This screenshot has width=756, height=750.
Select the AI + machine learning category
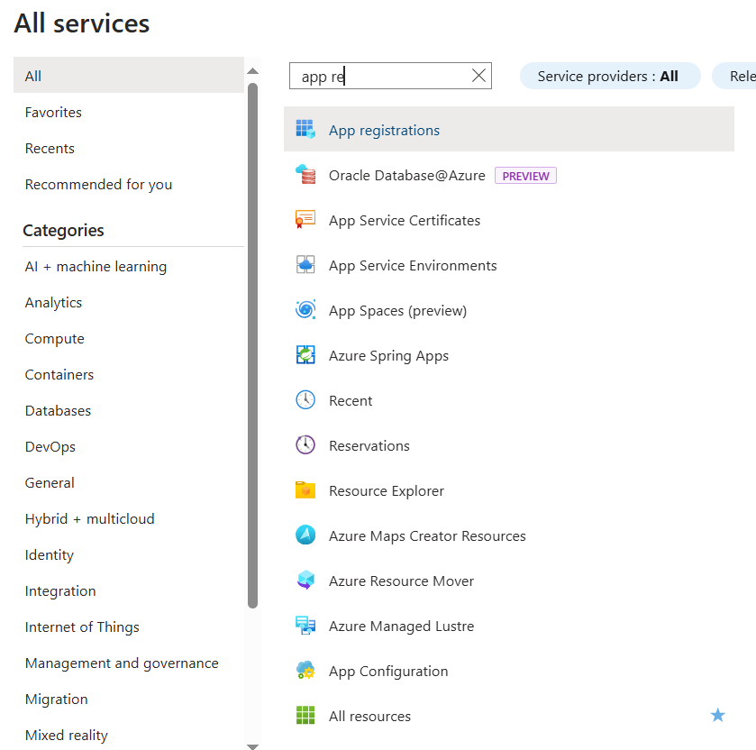[x=96, y=267]
